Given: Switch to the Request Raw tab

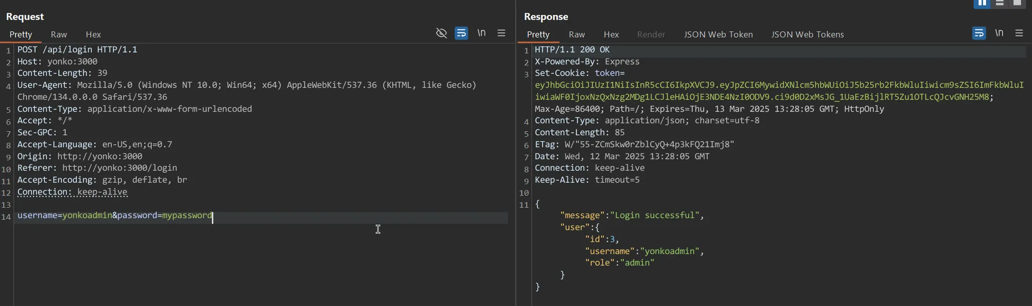Looking at the screenshot, I should point(59,34).
